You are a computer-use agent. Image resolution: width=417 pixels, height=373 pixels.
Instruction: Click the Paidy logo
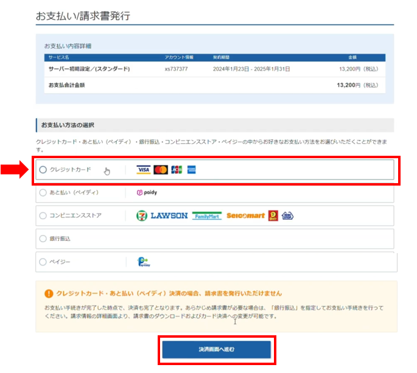147,193
